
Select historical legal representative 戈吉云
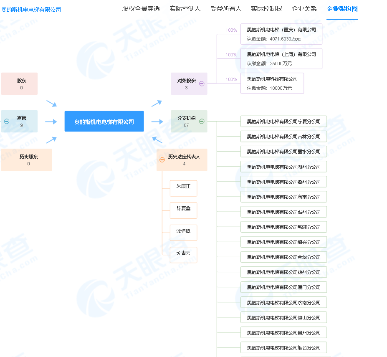pyautogui.click(x=183, y=255)
